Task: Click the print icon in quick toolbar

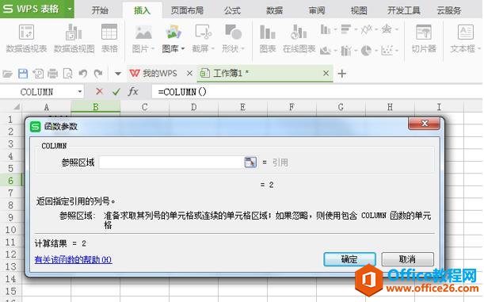Action: tap(52, 74)
